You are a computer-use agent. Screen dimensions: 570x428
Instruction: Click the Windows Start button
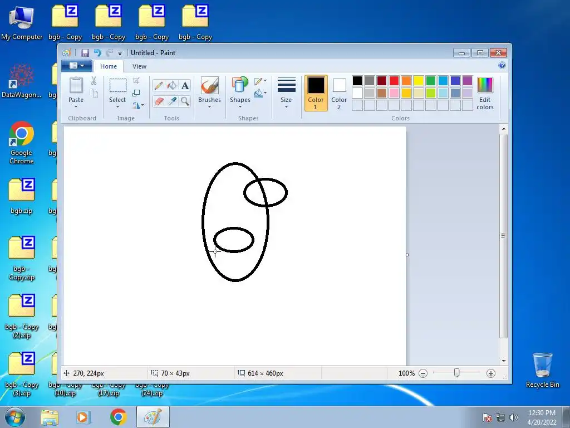click(x=15, y=417)
